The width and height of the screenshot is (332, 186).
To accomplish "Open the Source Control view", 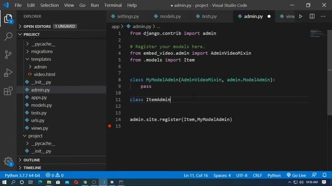I will (x=8, y=55).
